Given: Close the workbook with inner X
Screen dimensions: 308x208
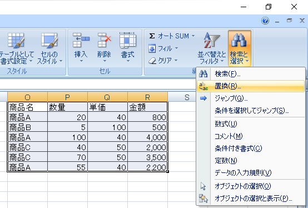Looking at the screenshot, I should 302,21.
